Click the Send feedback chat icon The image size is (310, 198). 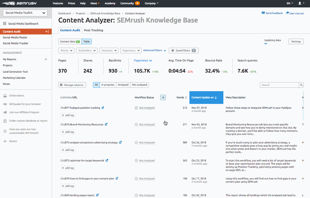[263, 13]
